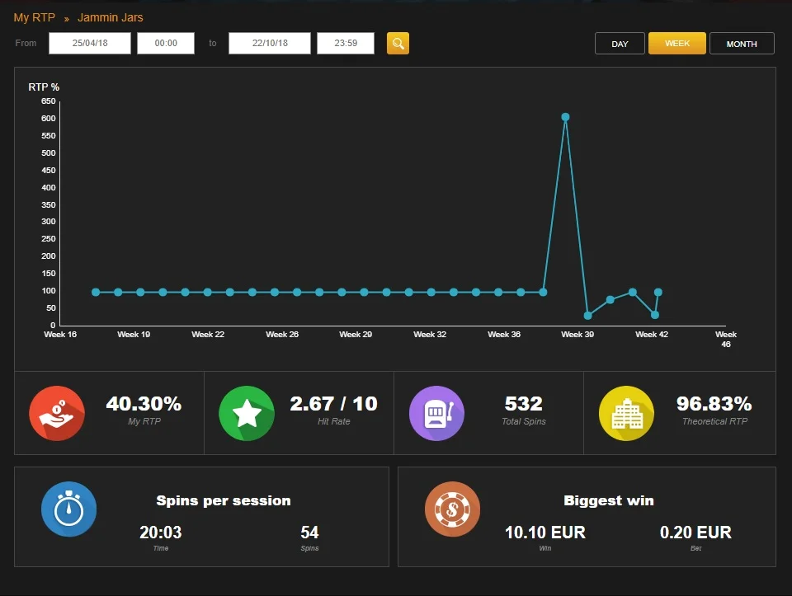Click the first data point on chart

tap(96, 292)
